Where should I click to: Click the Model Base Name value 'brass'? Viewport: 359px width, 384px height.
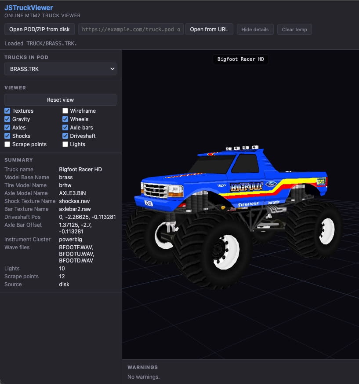click(66, 177)
